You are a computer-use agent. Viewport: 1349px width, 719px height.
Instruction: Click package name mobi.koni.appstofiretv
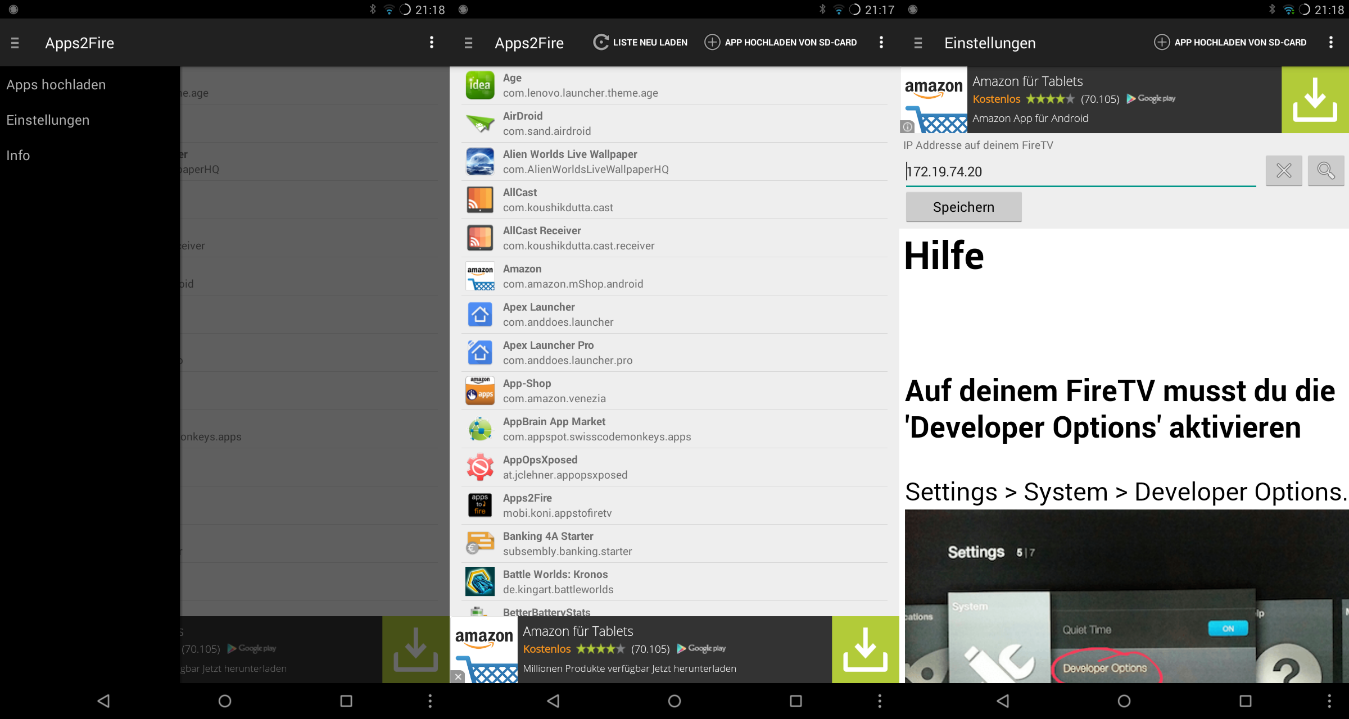coord(557,513)
